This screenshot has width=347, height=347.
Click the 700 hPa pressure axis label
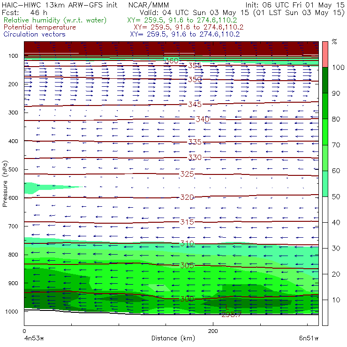point(13,226)
